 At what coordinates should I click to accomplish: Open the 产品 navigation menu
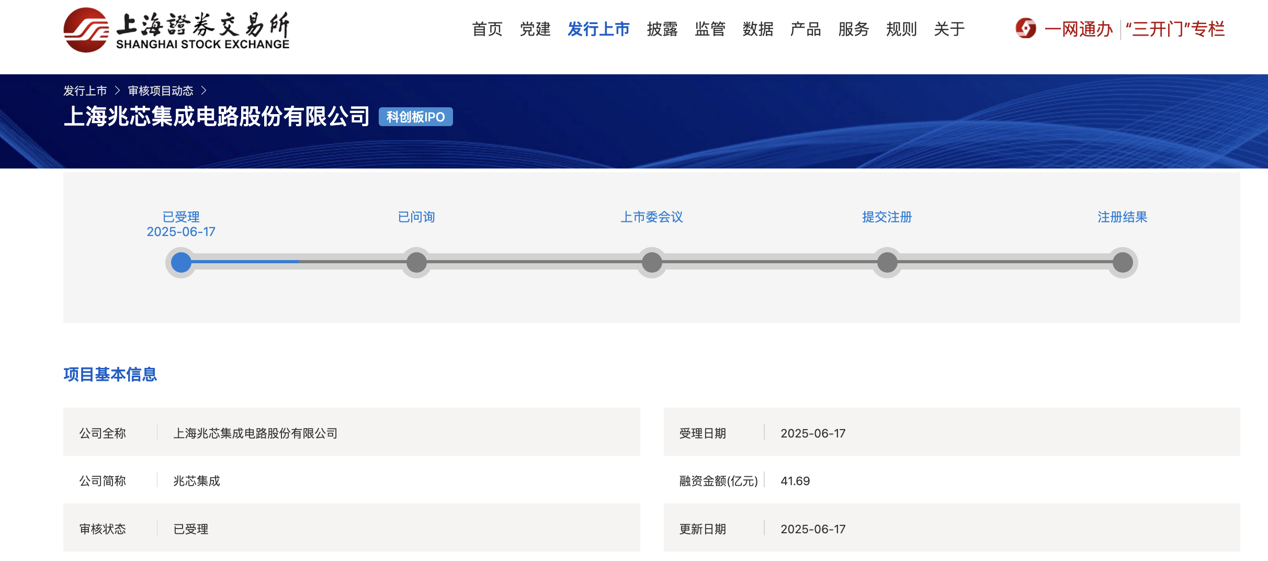(x=806, y=29)
